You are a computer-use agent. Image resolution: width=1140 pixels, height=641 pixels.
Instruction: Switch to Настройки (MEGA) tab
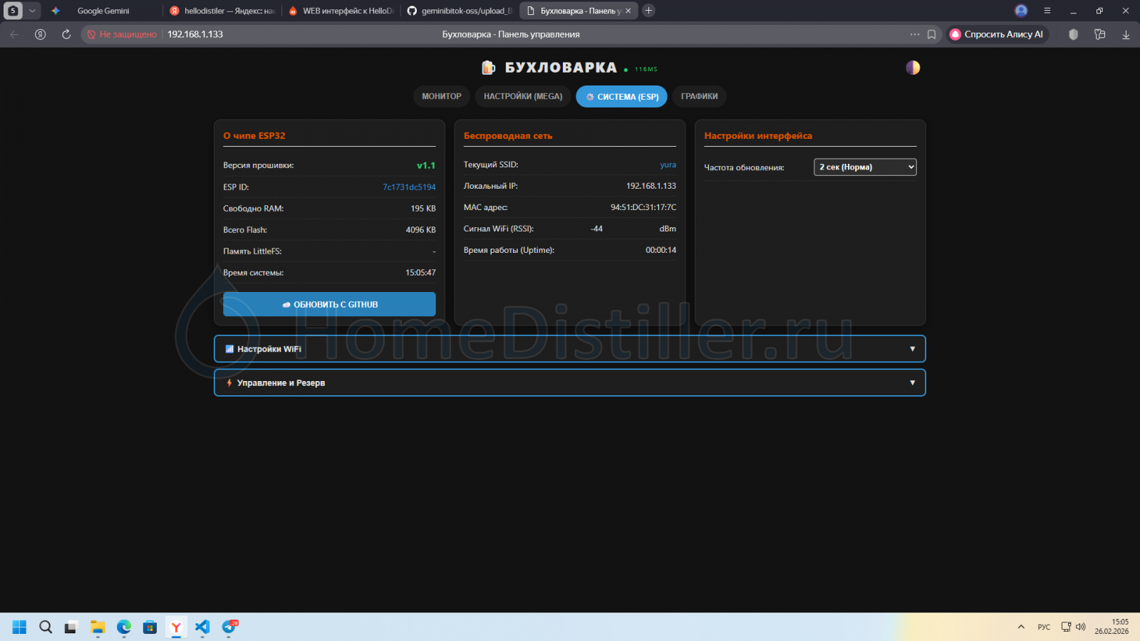pos(523,96)
